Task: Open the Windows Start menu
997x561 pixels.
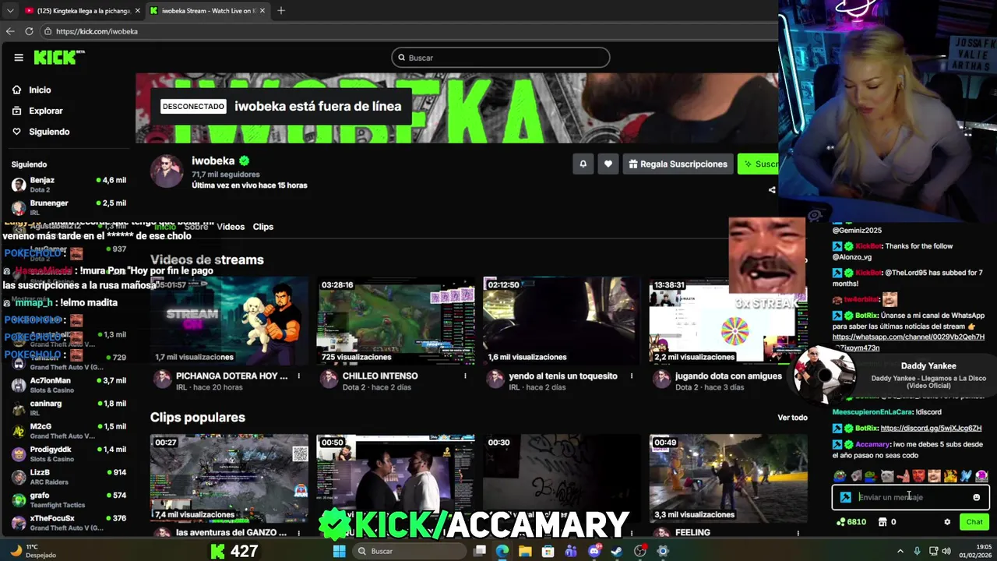Action: click(339, 551)
